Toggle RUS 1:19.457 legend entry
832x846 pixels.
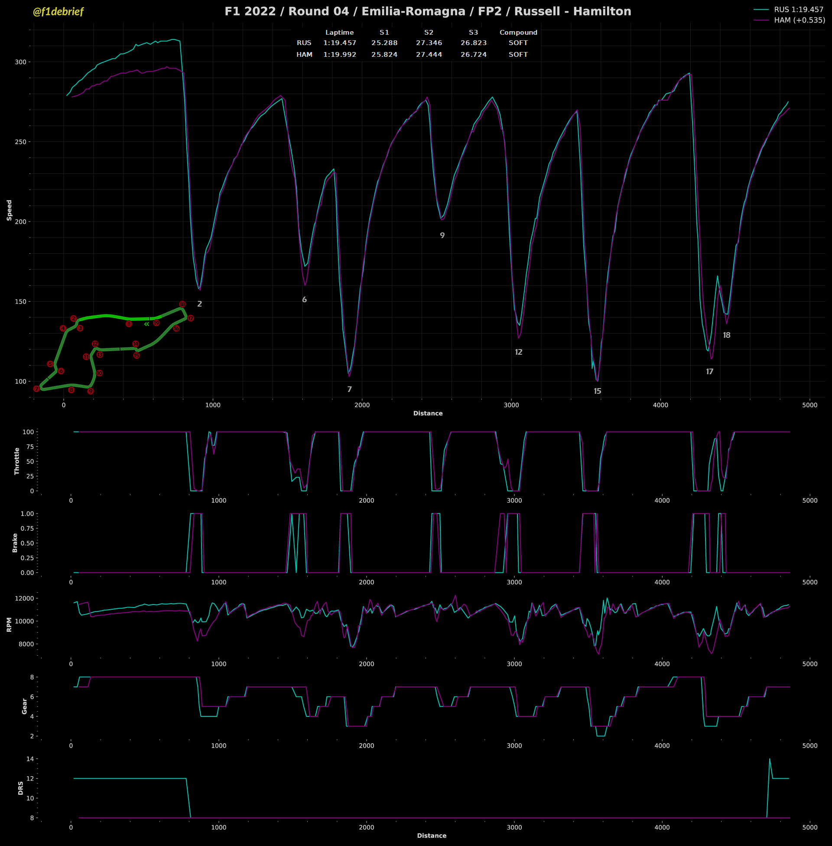[x=798, y=10]
